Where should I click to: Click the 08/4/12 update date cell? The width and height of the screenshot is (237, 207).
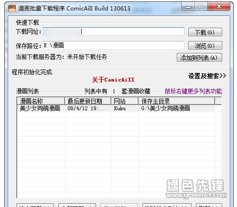(87, 108)
